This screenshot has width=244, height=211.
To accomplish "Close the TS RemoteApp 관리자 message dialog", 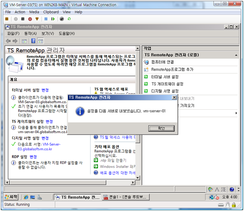I will tap(174, 97).
